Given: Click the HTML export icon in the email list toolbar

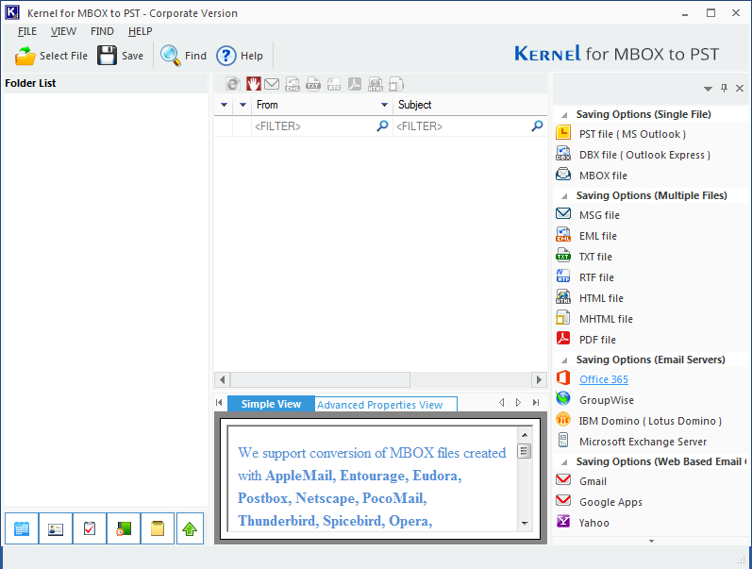Looking at the screenshot, I should [375, 84].
